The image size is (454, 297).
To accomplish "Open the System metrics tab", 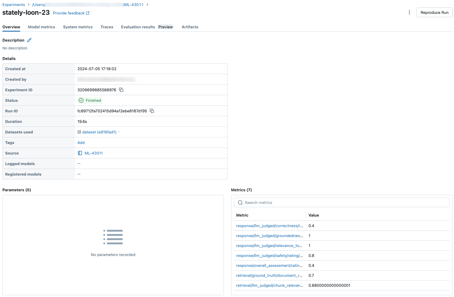I will 78,27.
